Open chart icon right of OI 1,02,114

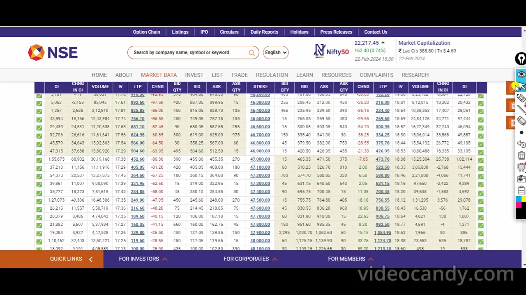coord(481,160)
